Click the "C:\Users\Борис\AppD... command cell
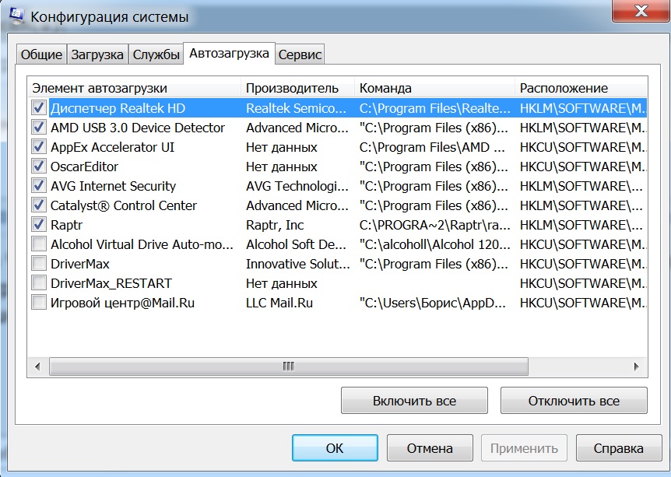Image resolution: width=671 pixels, height=477 pixels. click(x=433, y=303)
